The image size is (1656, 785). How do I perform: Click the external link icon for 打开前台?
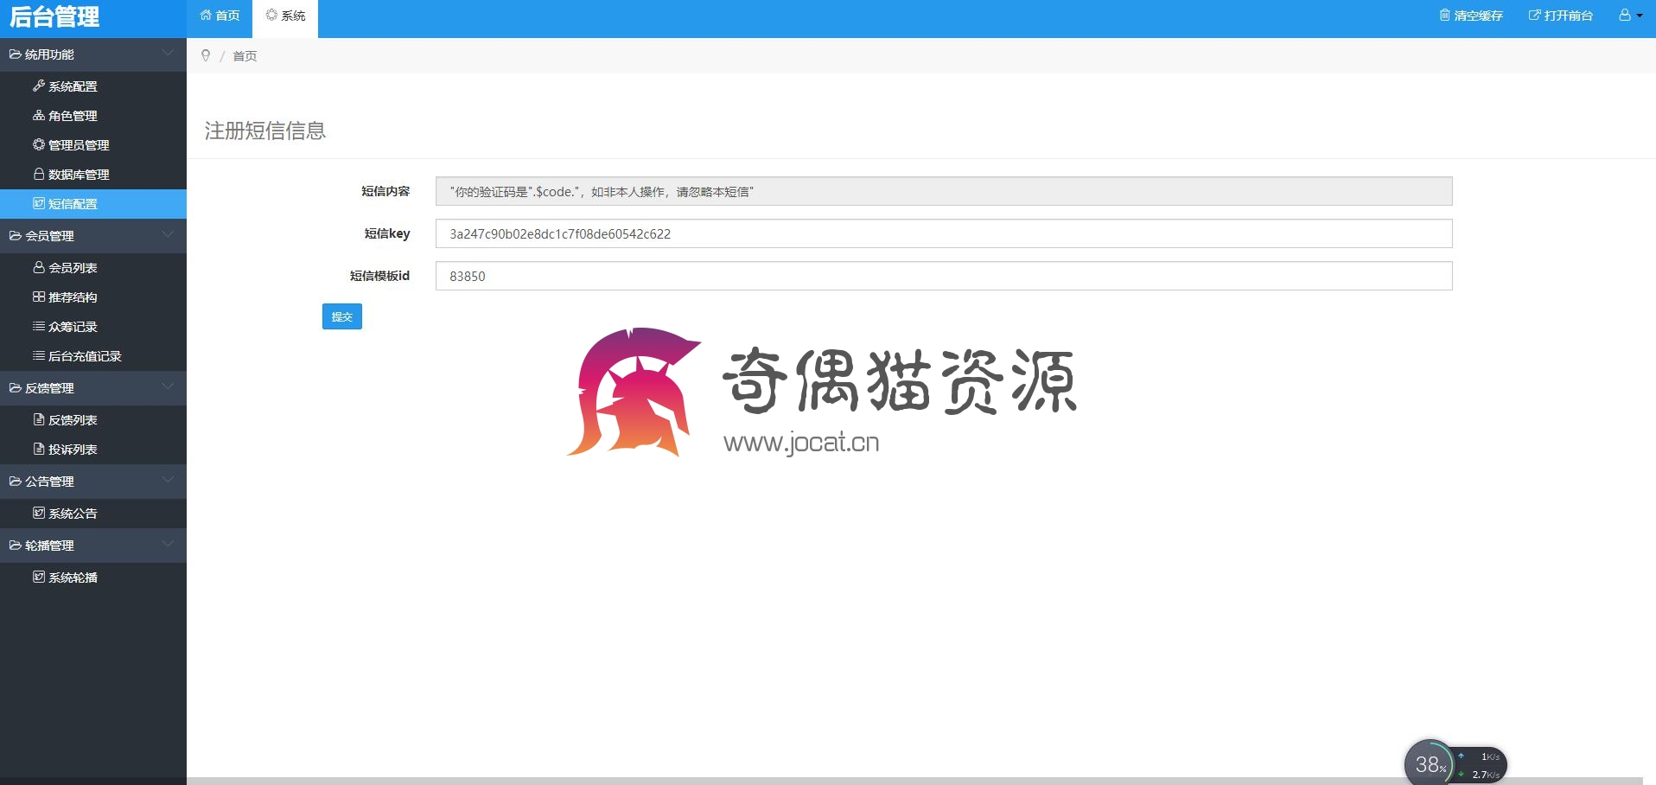tap(1534, 16)
